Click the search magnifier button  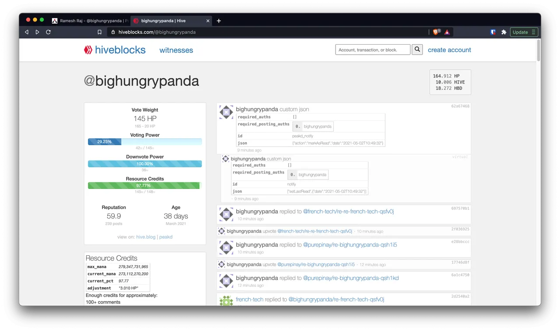pyautogui.click(x=417, y=49)
